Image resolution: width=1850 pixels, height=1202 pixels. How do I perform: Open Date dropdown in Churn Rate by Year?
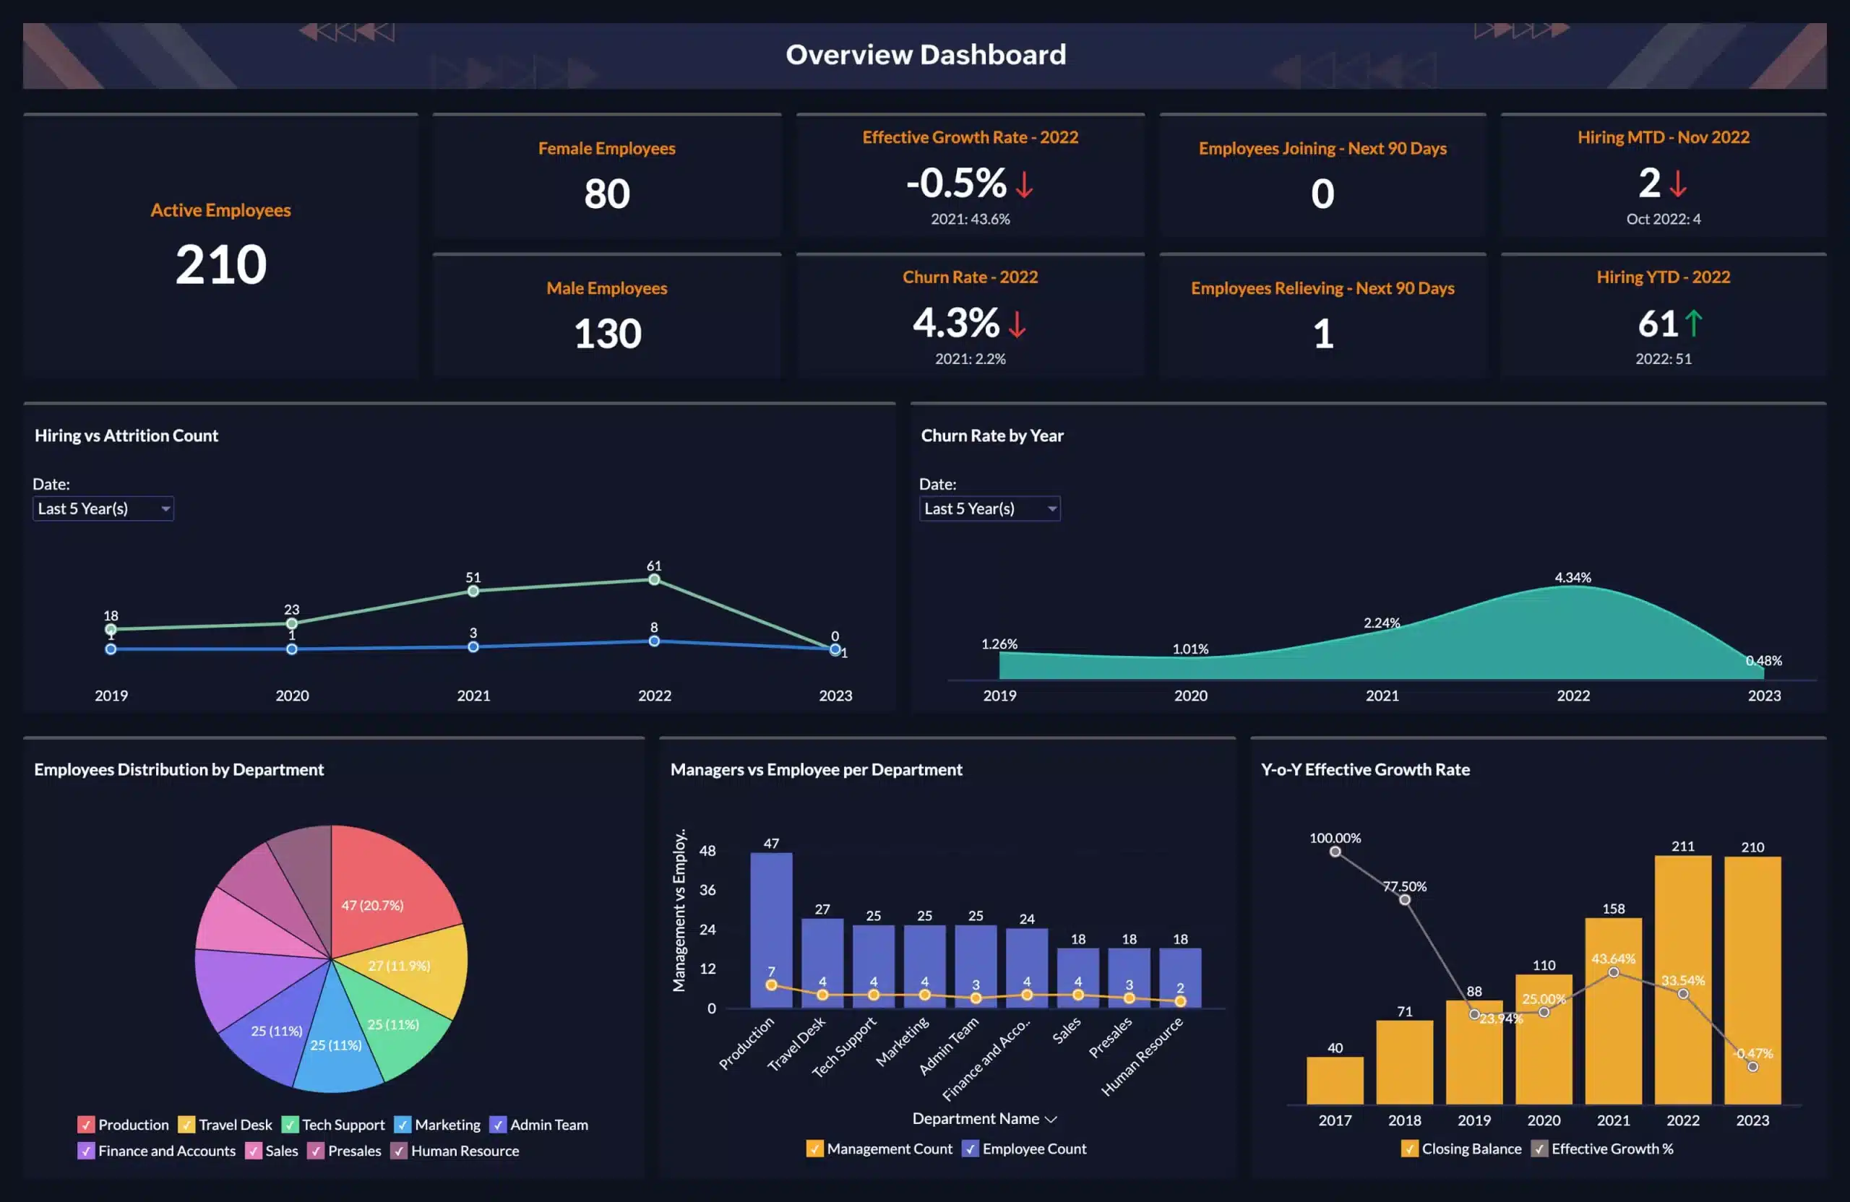989,508
